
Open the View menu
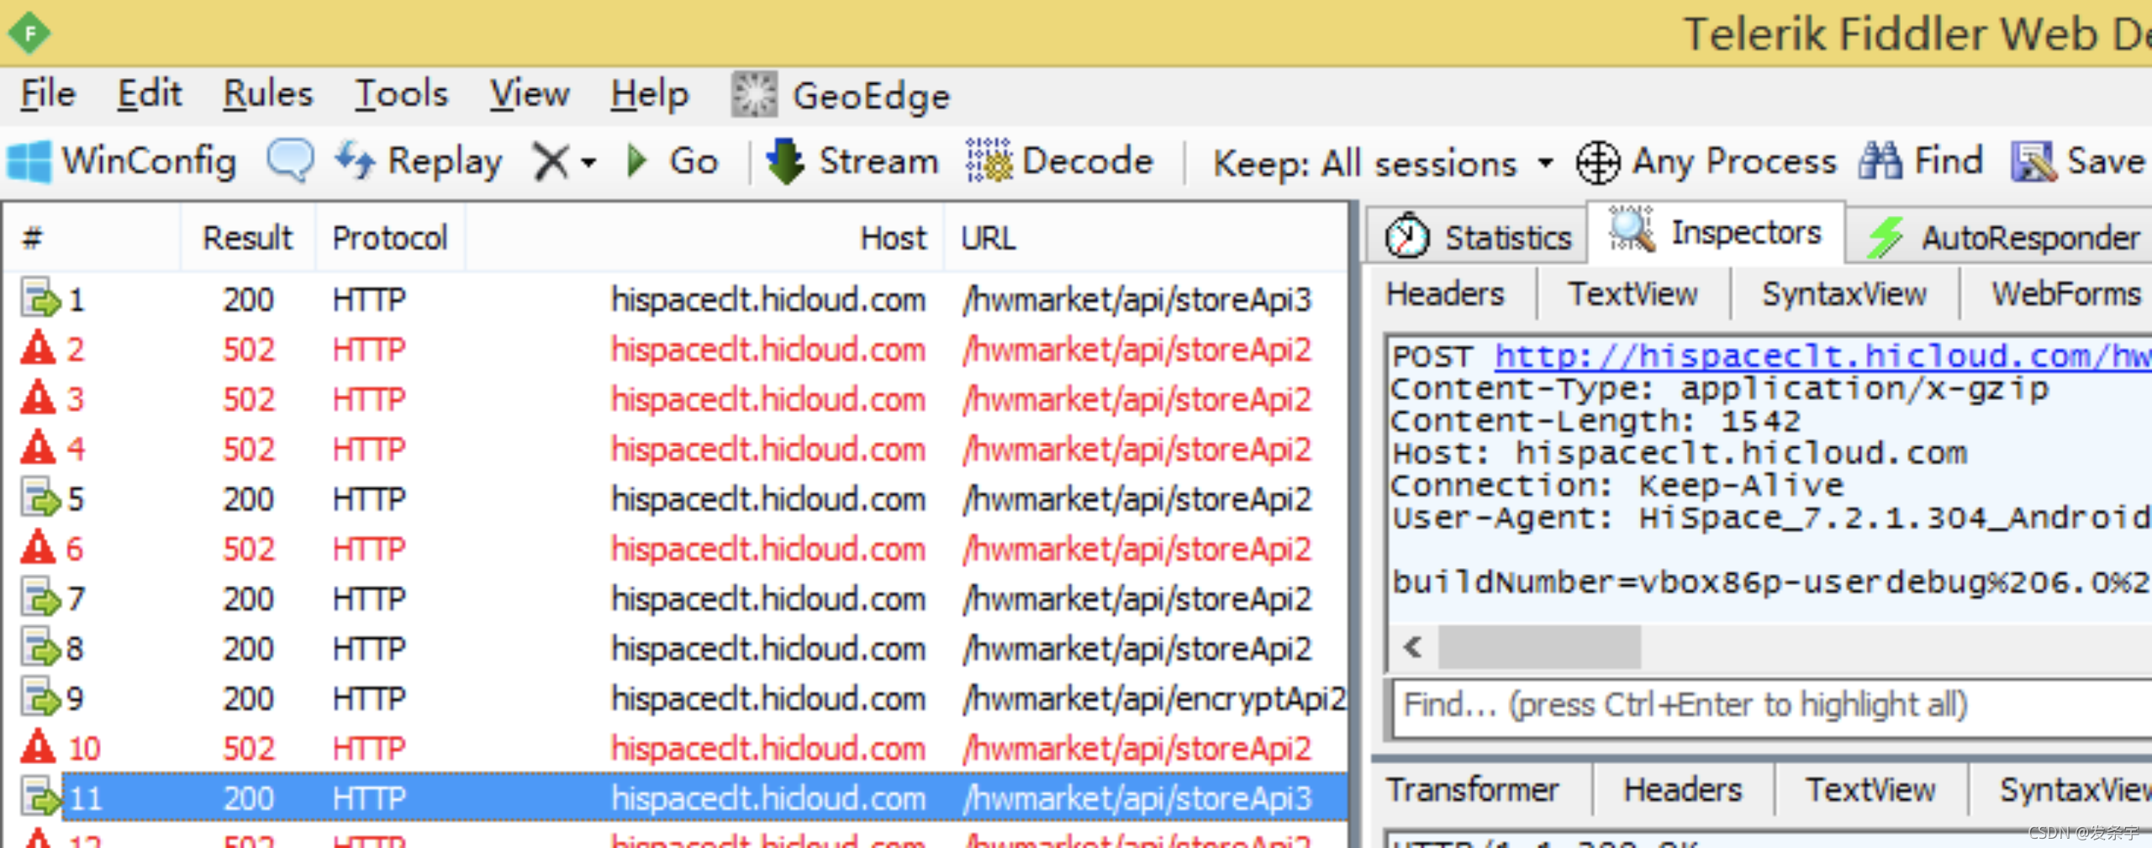pyautogui.click(x=530, y=94)
